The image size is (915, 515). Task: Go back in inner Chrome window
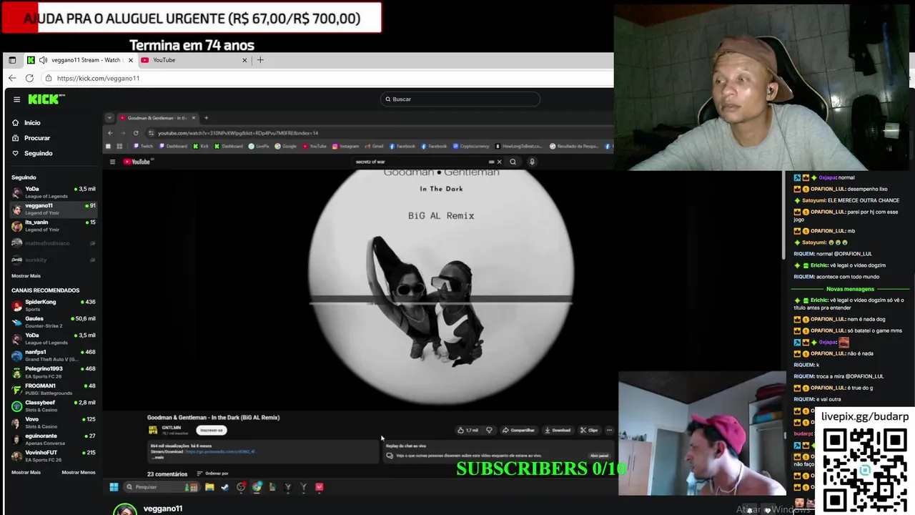pyautogui.click(x=110, y=133)
